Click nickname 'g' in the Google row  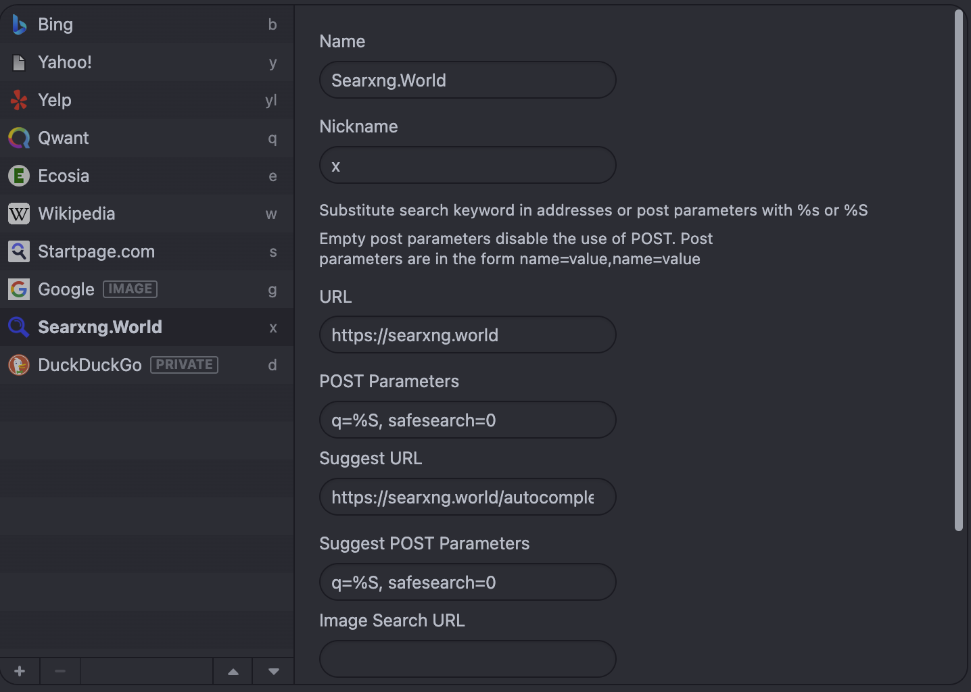click(x=273, y=290)
